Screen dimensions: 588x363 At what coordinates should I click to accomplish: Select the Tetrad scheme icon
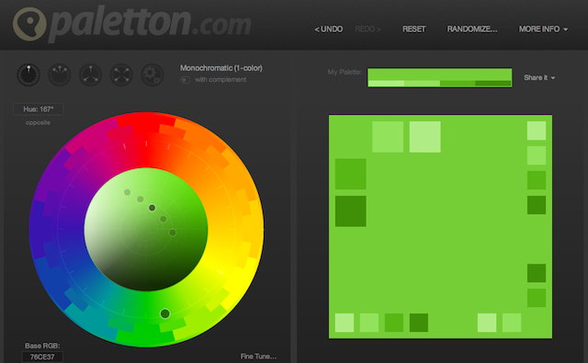[x=121, y=74]
